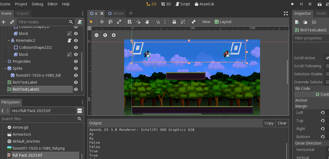Activate the Scale Mode tool
Image resolution: width=329 pixels, height=159 pixels.
(x=119, y=22)
